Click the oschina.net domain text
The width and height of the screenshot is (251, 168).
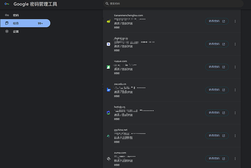[121, 130]
